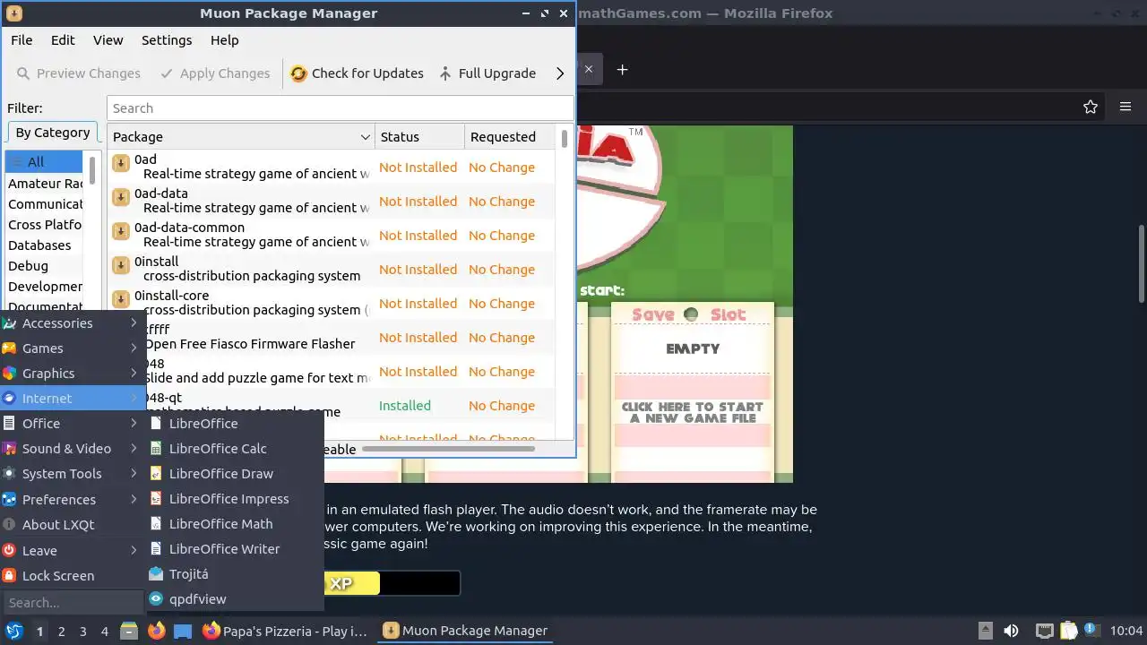This screenshot has width=1147, height=645.
Task: Launch LibreOffice Writer from the Office submenu
Action: 234,549
